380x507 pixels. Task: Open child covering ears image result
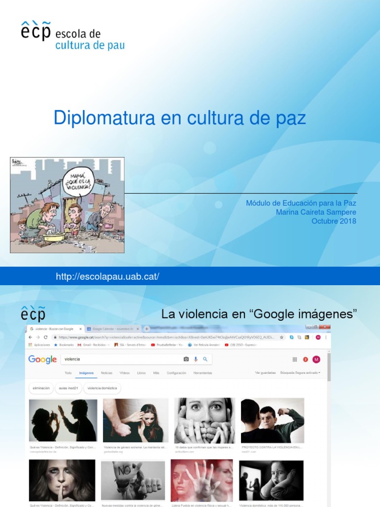[272, 480]
